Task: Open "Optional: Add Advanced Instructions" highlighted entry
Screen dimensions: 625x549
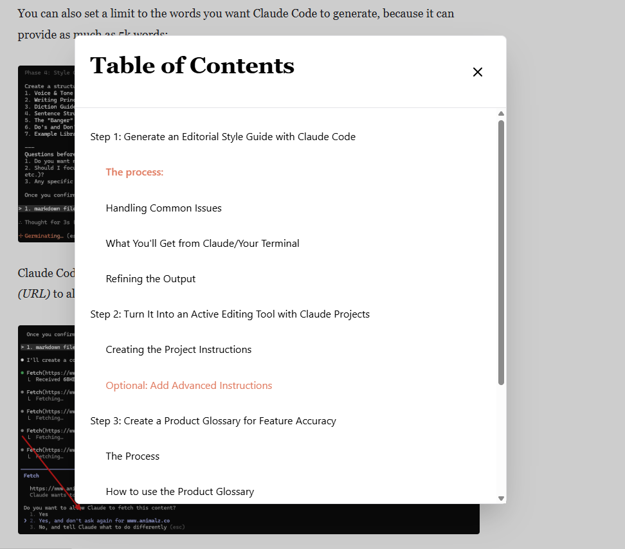Action: pos(188,385)
